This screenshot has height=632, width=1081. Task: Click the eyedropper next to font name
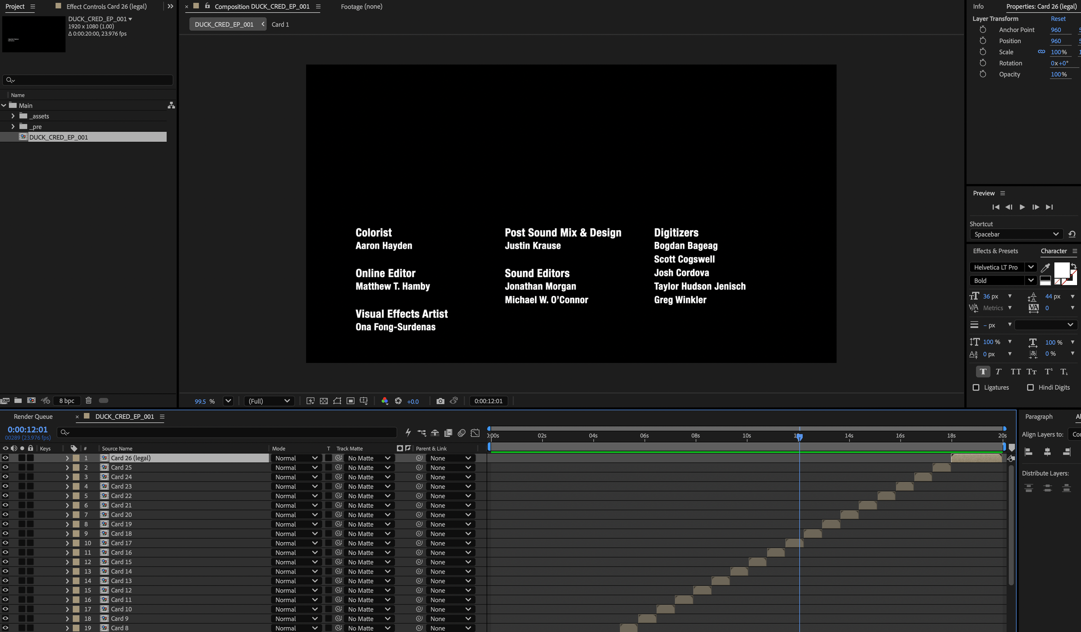pos(1046,267)
